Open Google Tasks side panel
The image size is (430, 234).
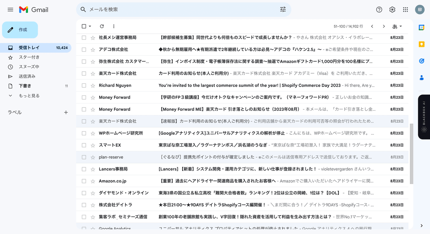pos(422,61)
